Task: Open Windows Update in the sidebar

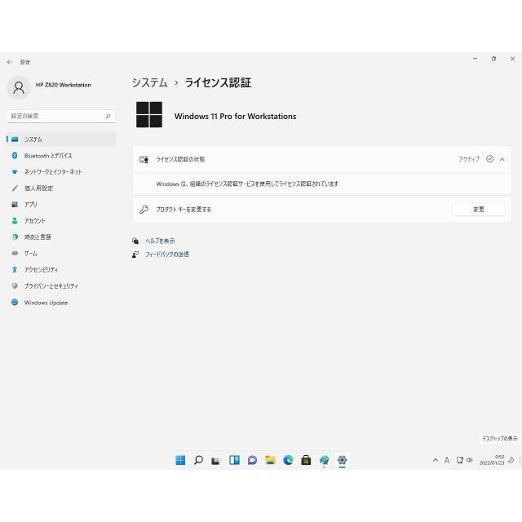Action: (61, 303)
